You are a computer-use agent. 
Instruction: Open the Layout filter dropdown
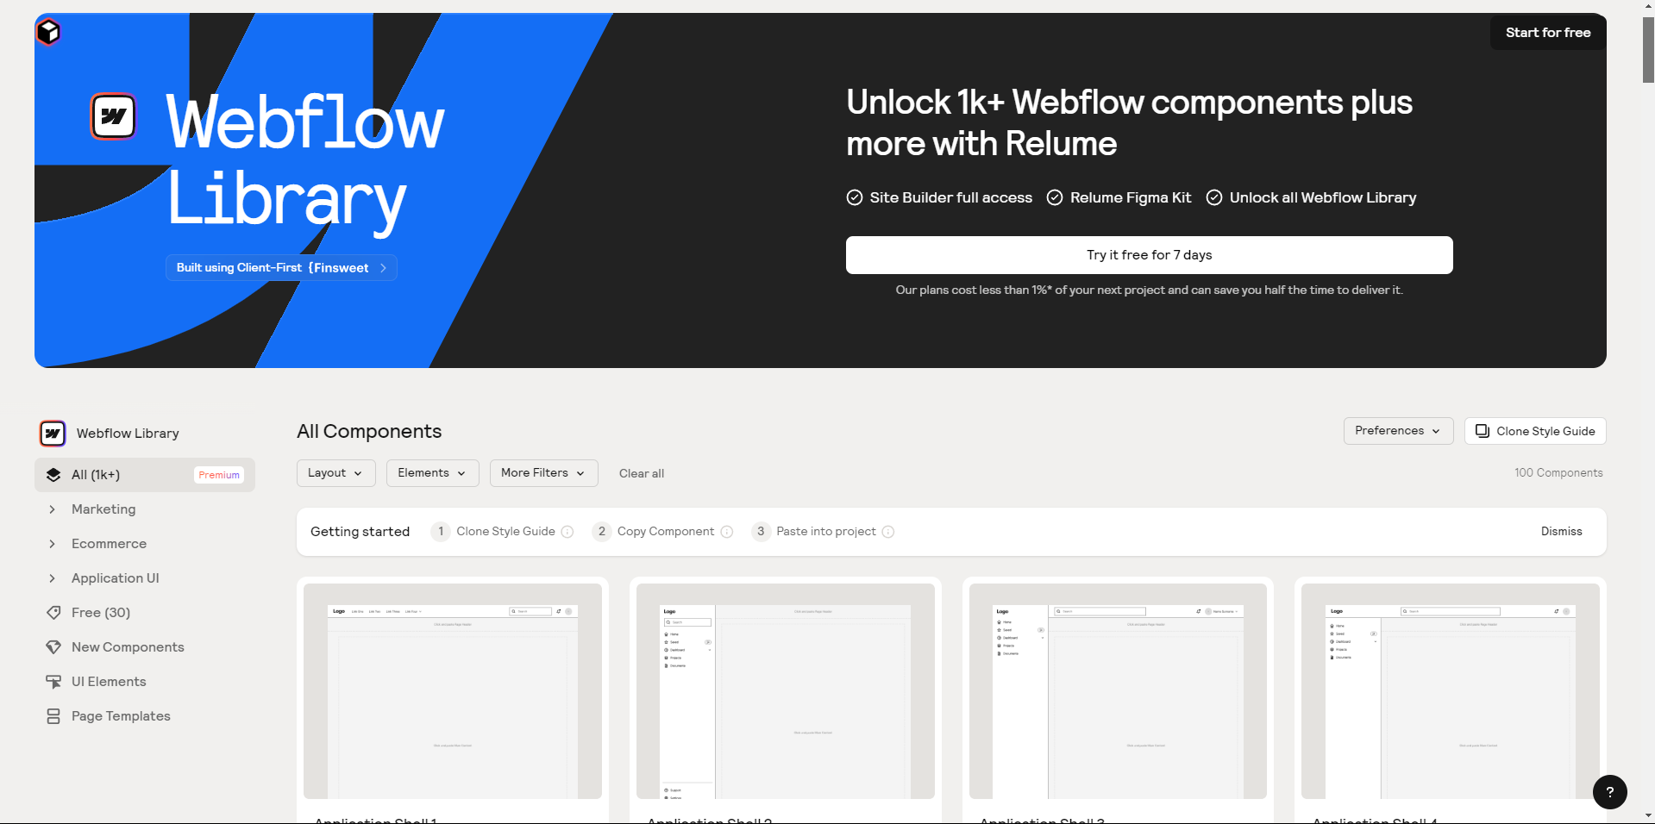(336, 473)
